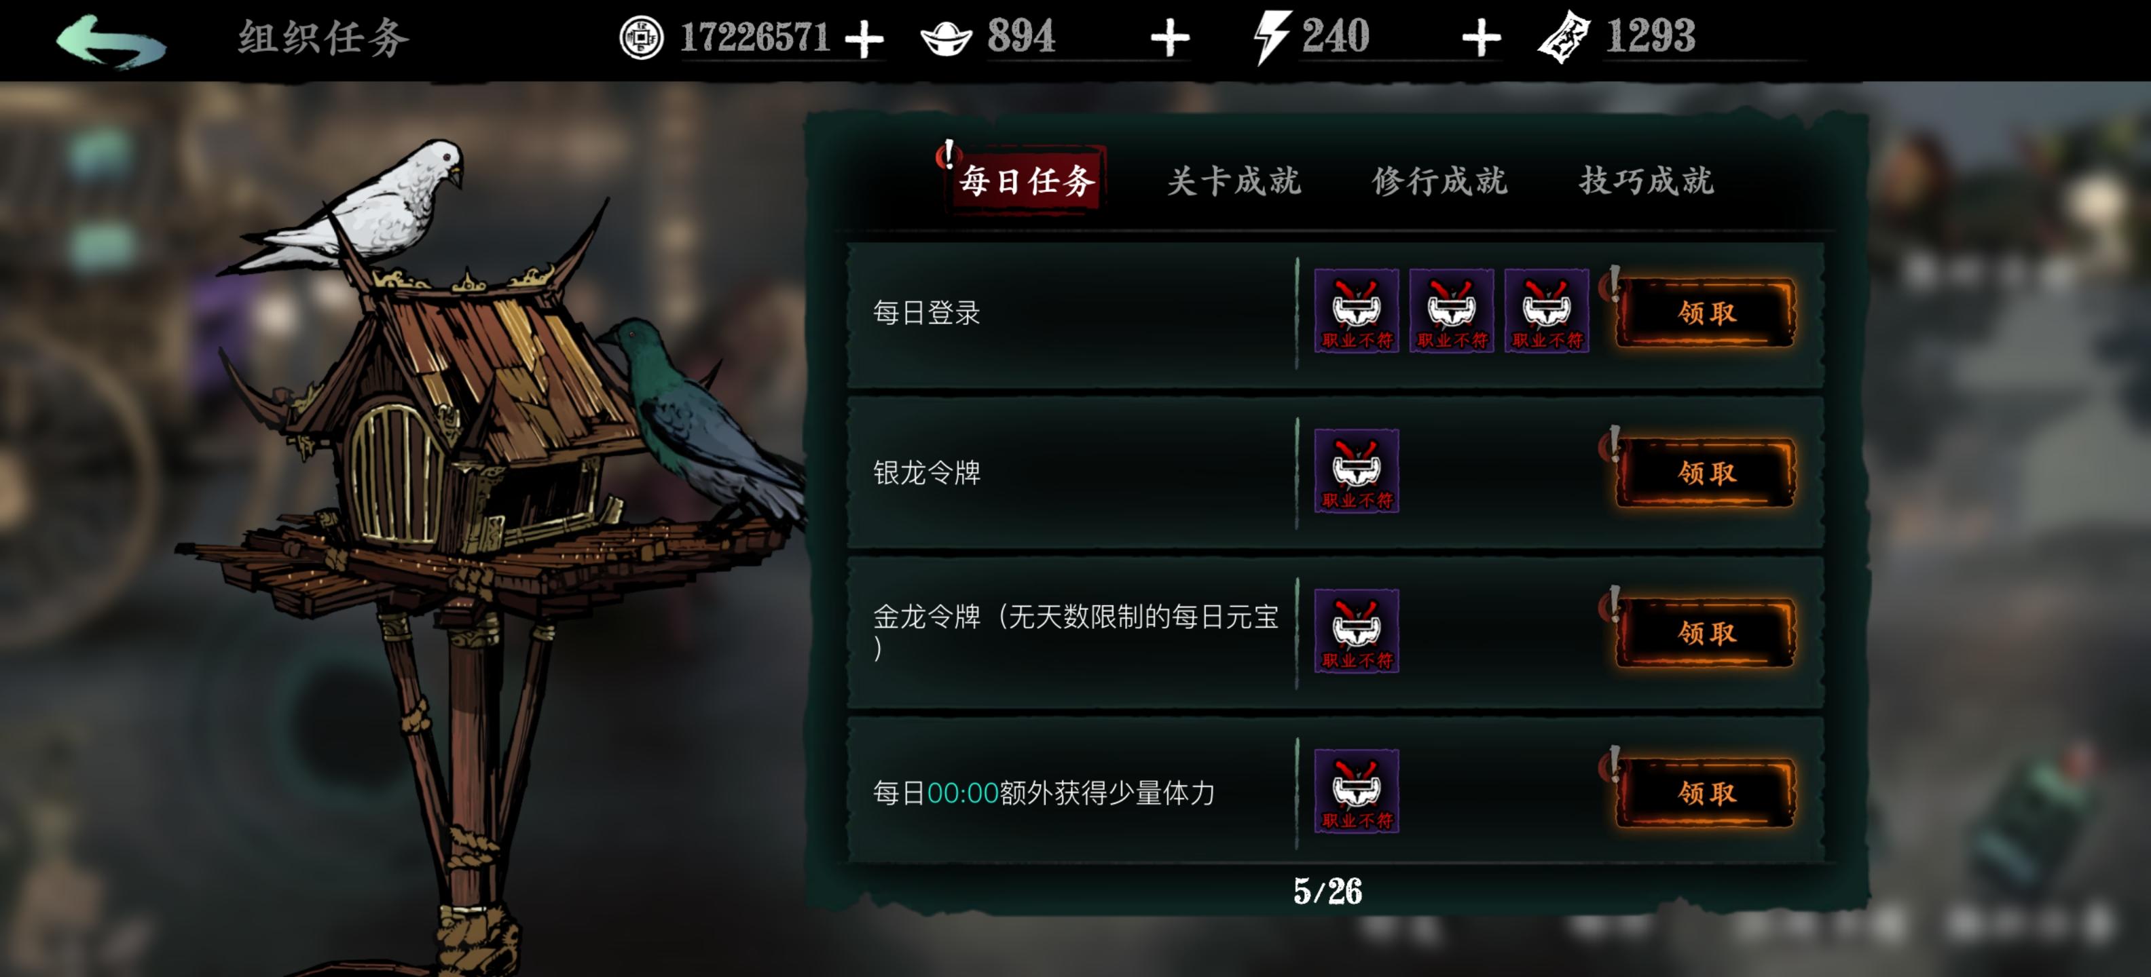Click the 5/26 page indicator
Screen dimensions: 2151x977
[x=1327, y=891]
